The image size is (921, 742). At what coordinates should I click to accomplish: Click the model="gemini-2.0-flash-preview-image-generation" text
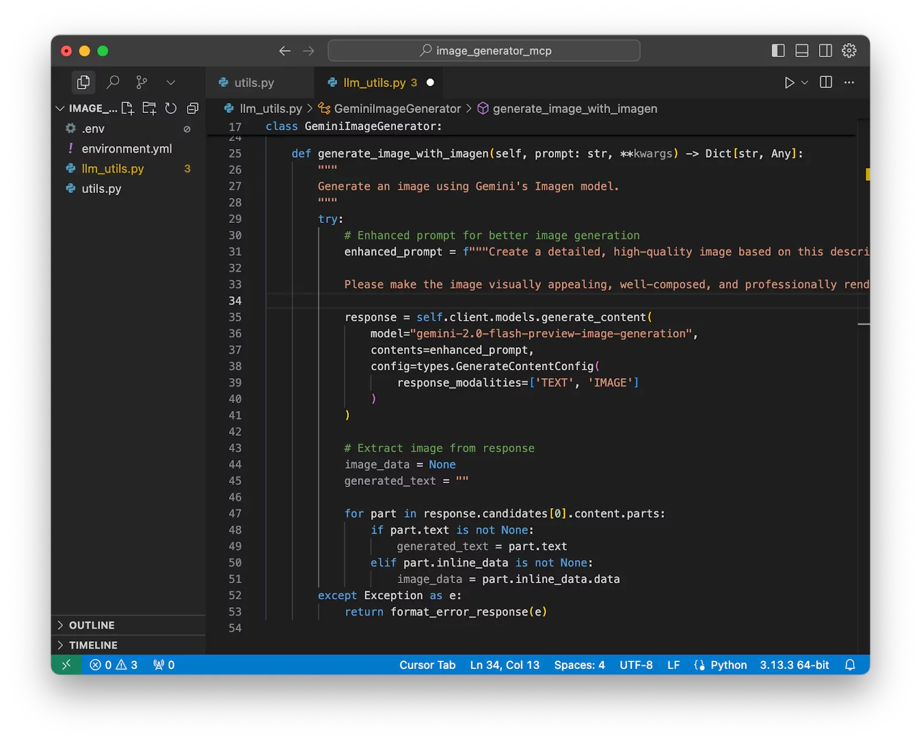click(534, 333)
